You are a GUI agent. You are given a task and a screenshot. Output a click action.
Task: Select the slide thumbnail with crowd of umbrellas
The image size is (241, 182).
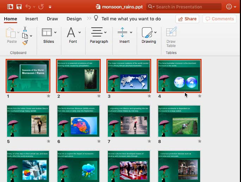click(129, 166)
